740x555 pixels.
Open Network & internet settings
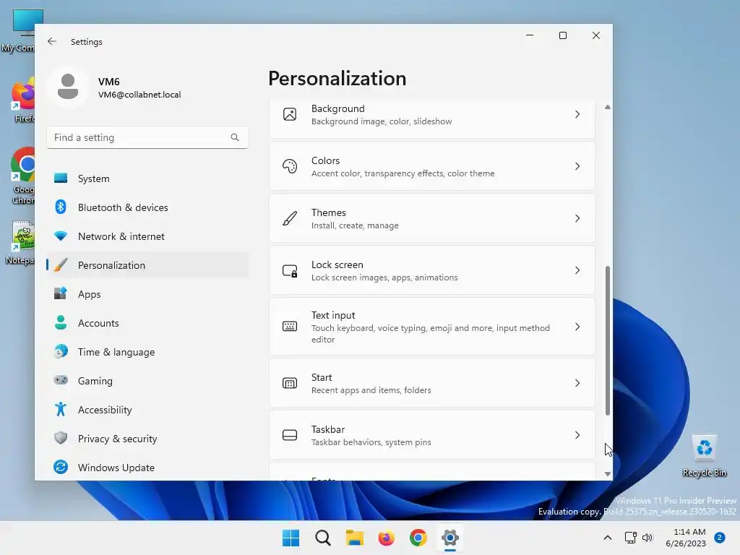[147, 236]
